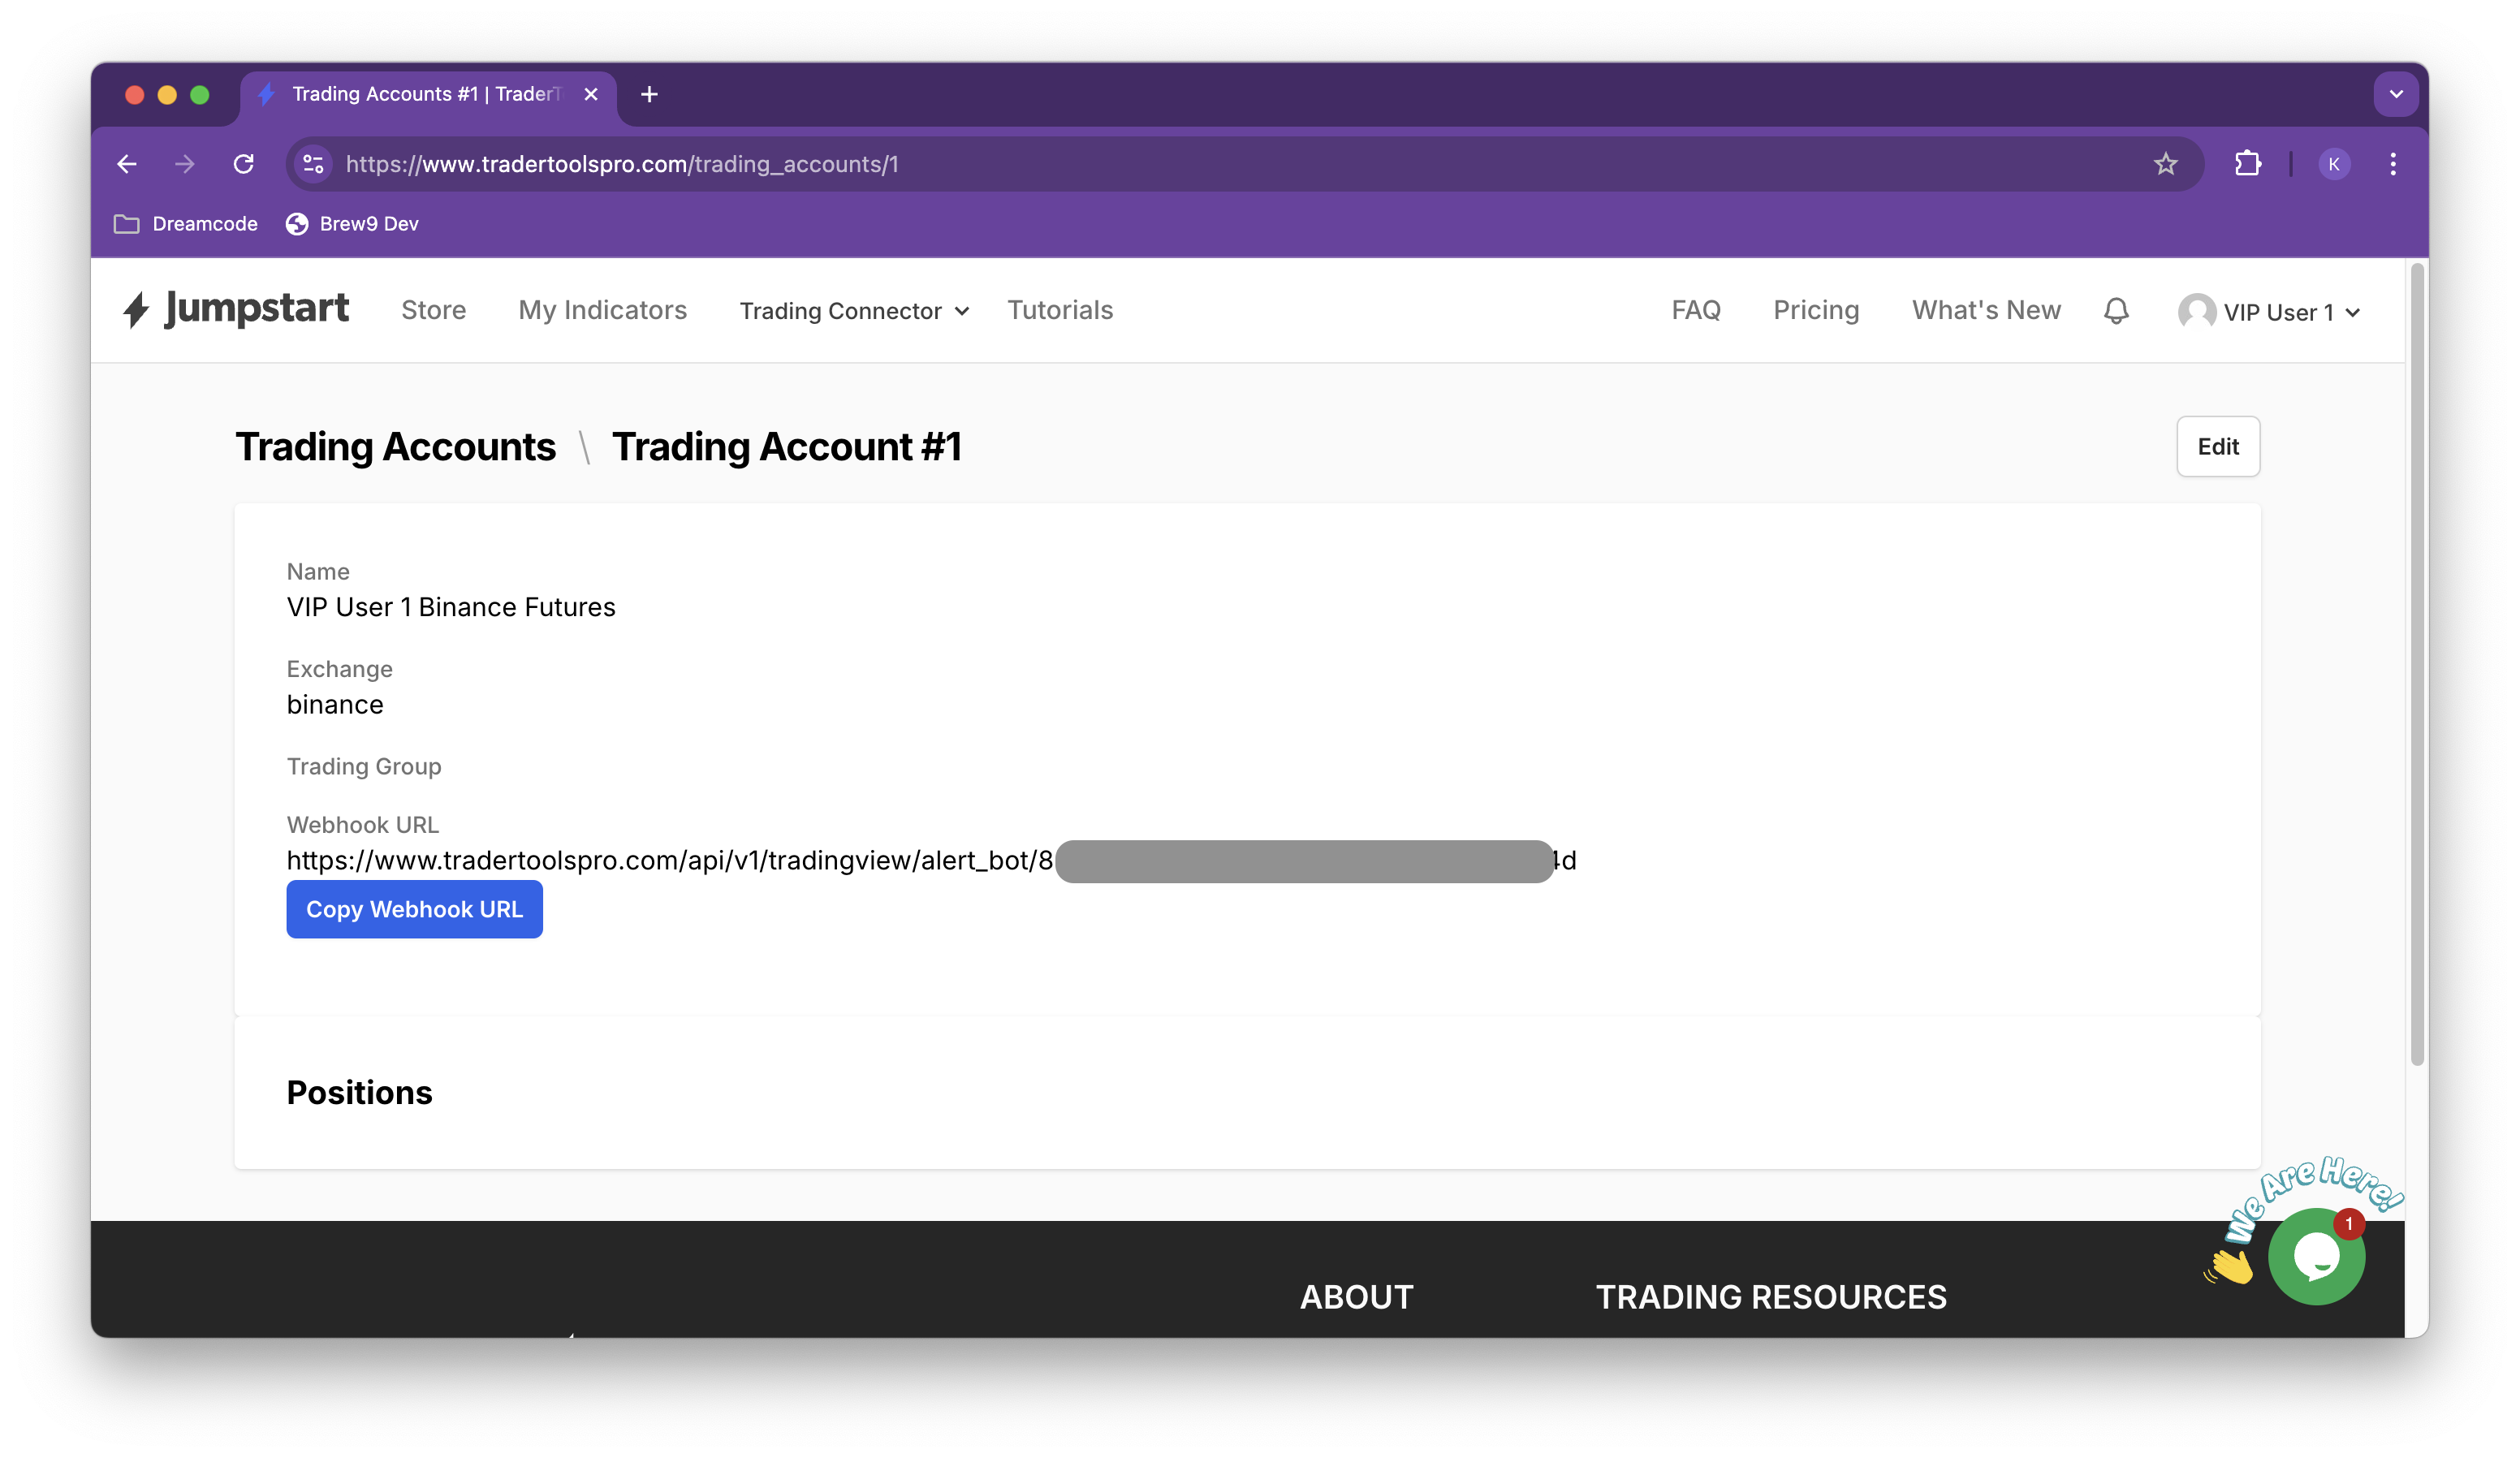
Task: Go to the Store page
Action: [x=433, y=310]
